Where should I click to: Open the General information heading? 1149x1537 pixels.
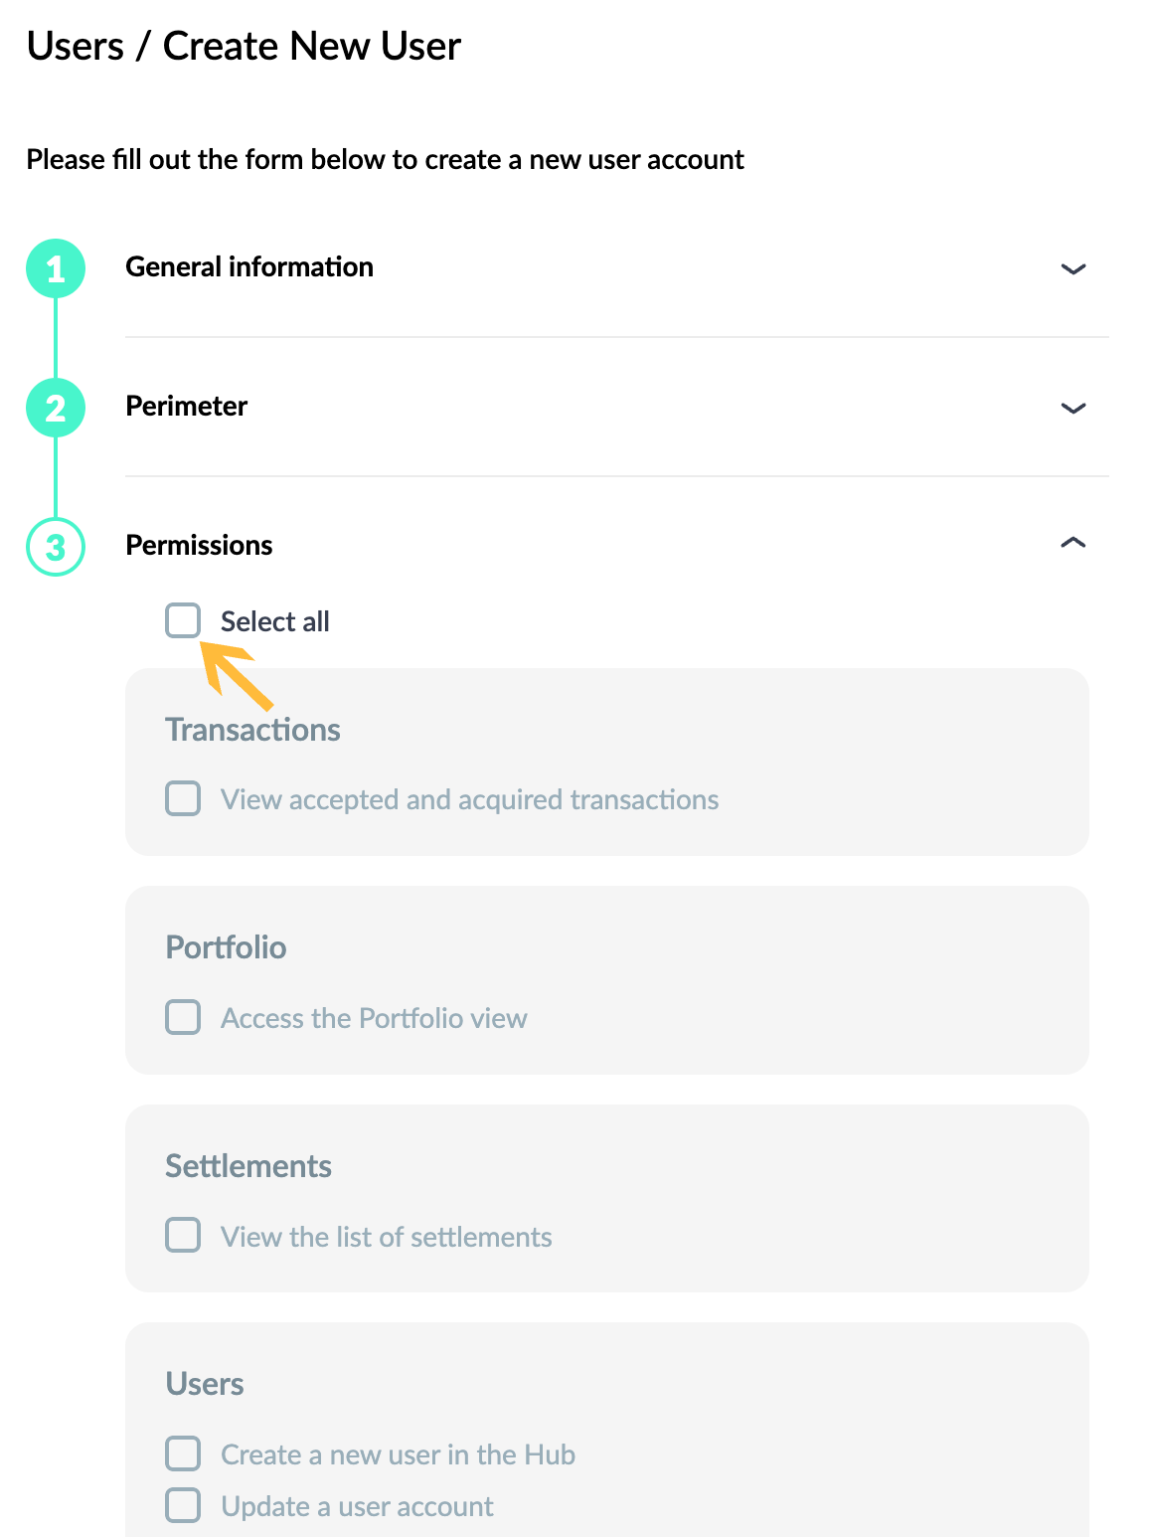(249, 266)
